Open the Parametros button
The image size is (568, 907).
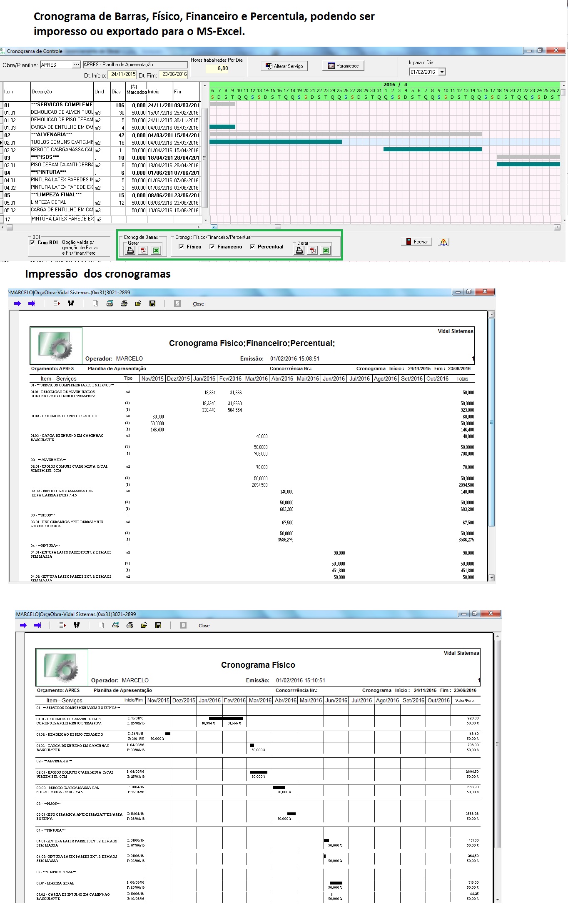click(343, 66)
